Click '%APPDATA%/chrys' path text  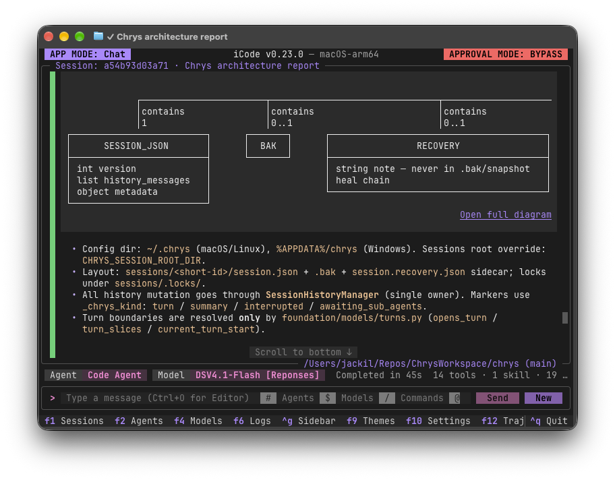[316, 249]
